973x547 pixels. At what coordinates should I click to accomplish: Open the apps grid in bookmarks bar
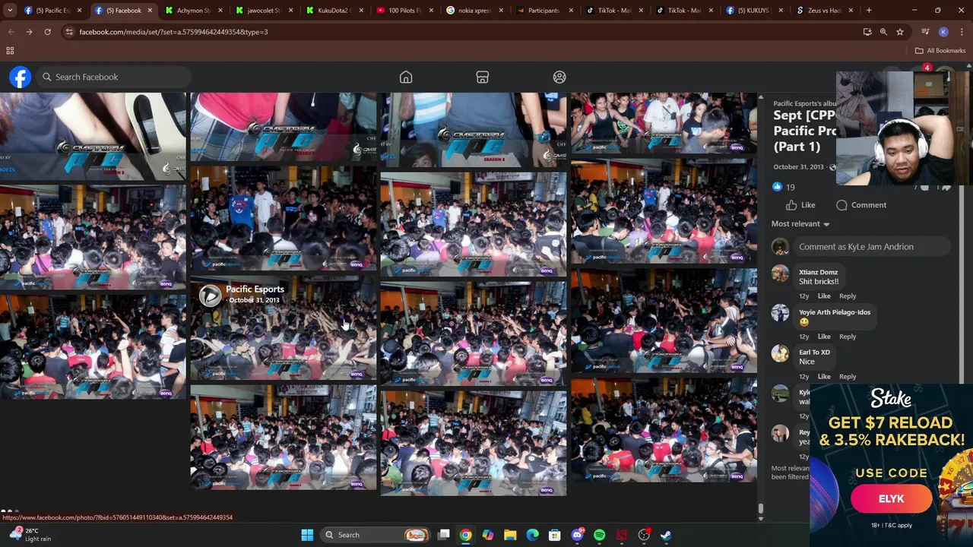point(10,51)
